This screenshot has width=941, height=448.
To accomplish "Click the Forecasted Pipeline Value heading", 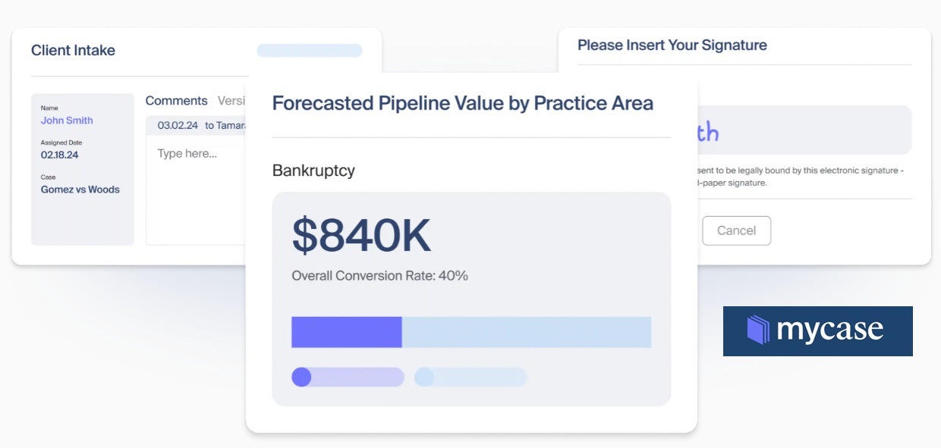I will (x=462, y=103).
